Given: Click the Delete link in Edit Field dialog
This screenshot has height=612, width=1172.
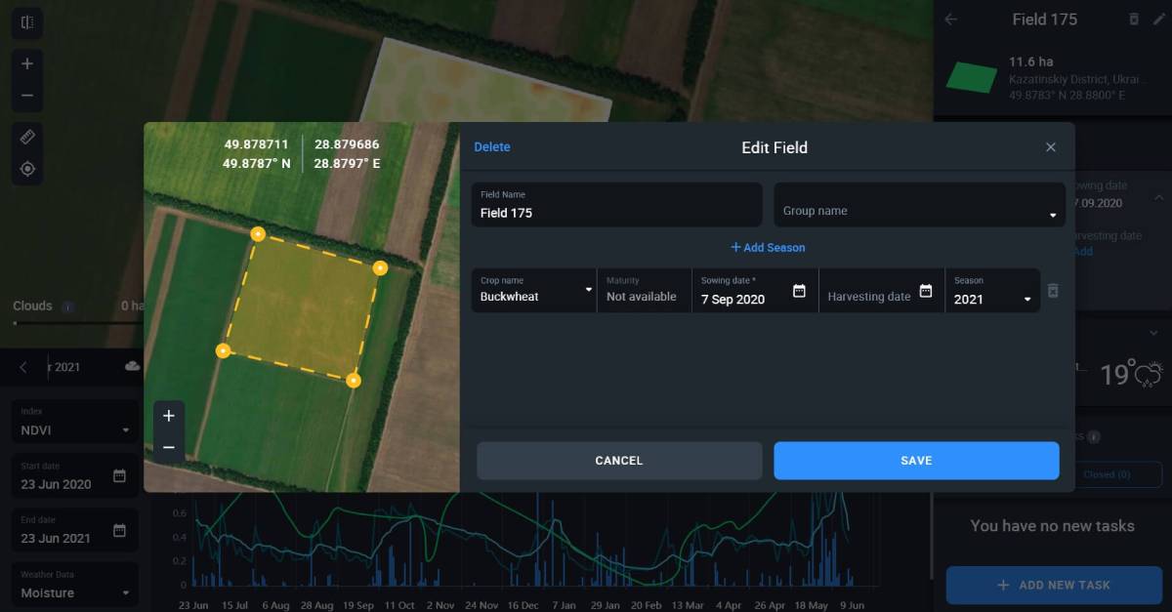Looking at the screenshot, I should (492, 146).
